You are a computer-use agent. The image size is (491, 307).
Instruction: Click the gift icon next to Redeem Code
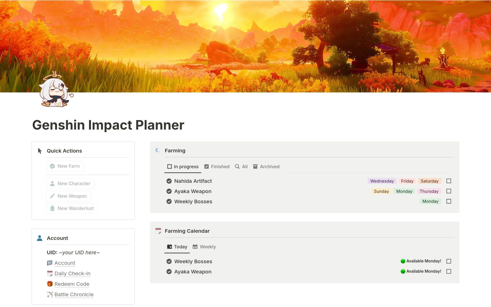50,284
